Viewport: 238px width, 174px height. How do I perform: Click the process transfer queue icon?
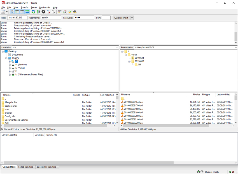click(38, 12)
